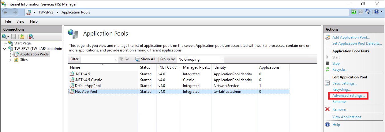
Task: Click the green Recycle arrows icon
Action: point(327,70)
